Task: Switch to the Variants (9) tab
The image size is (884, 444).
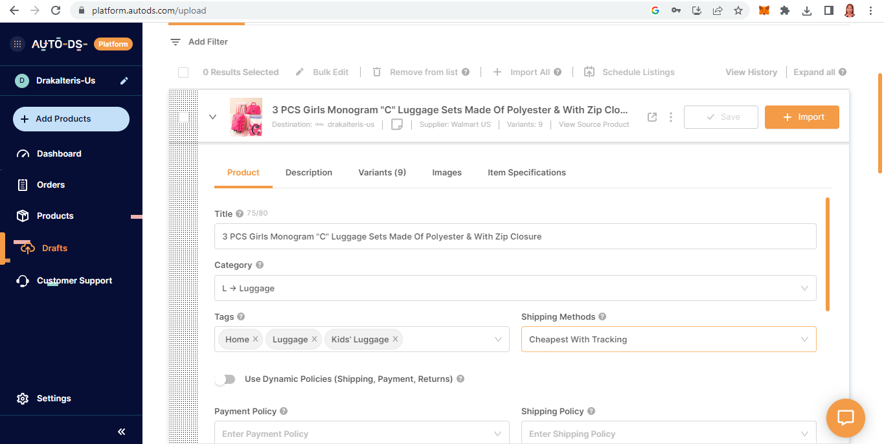Action: (x=382, y=173)
